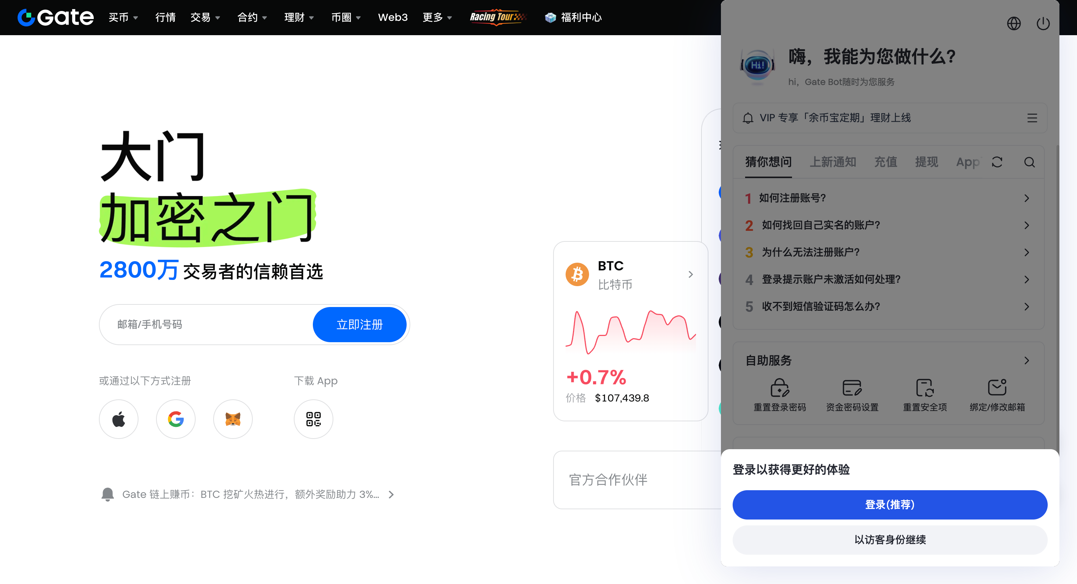Expand the 合约 navigation dropdown
Screen dimensions: 1077x584
tap(252, 18)
